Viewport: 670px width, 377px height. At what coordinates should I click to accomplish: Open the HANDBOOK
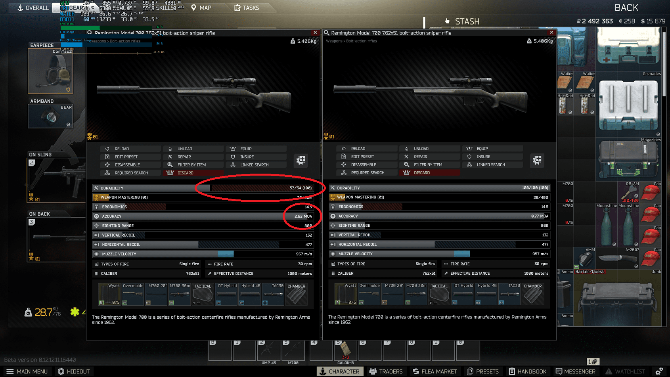click(527, 371)
